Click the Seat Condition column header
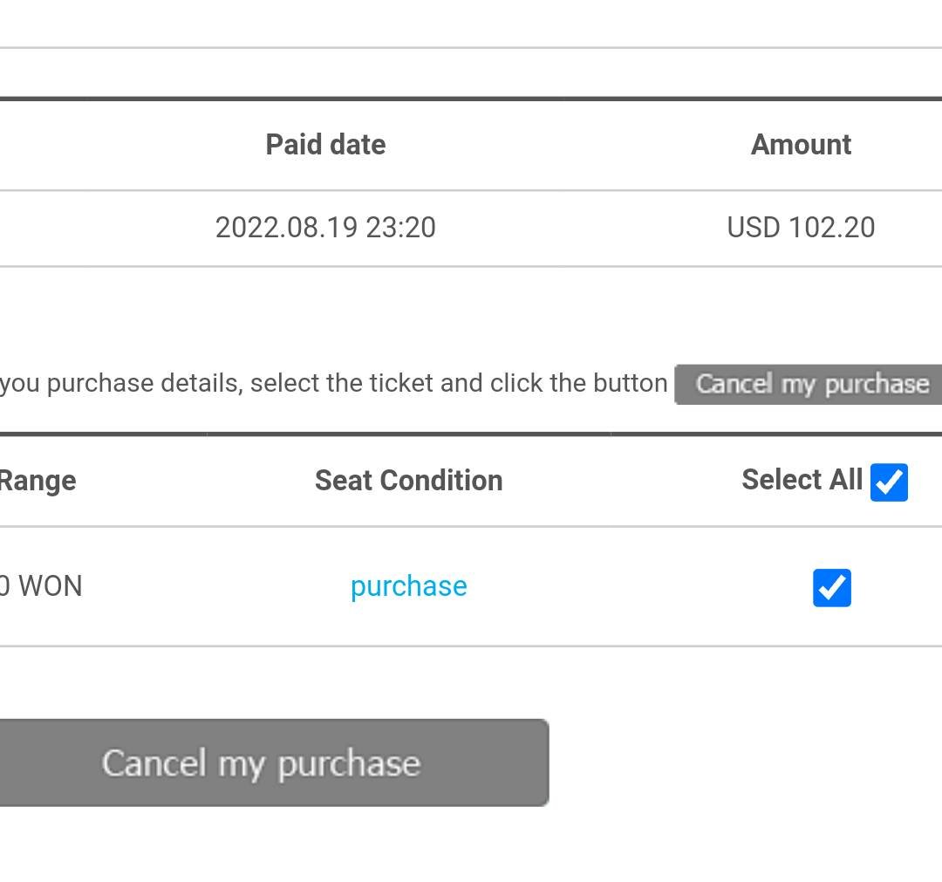Viewport: 942px width, 882px height. pyautogui.click(x=408, y=481)
